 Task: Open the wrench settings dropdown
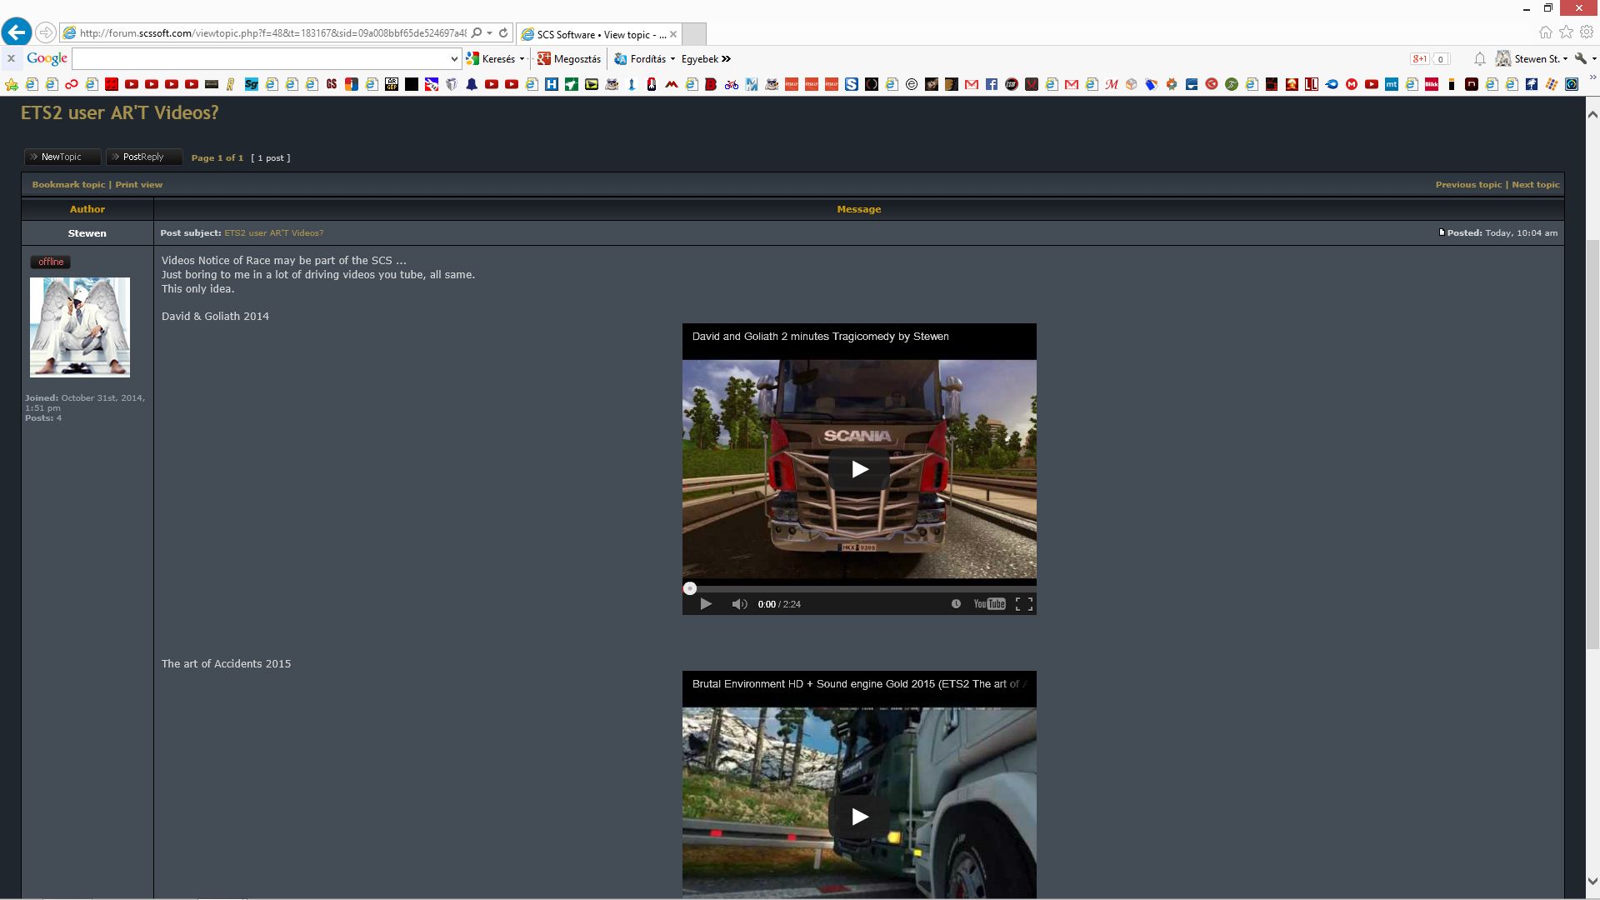tap(1585, 58)
